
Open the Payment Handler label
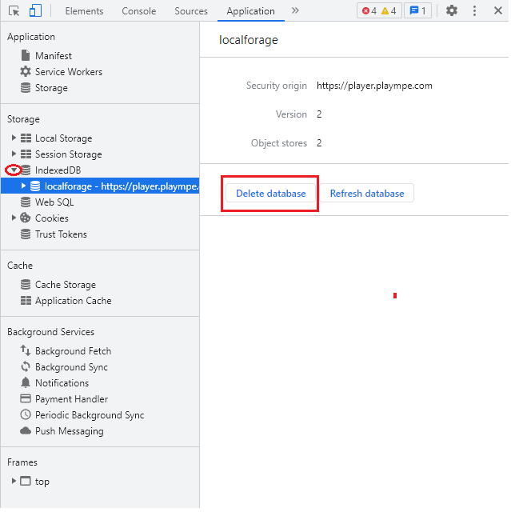click(x=72, y=401)
